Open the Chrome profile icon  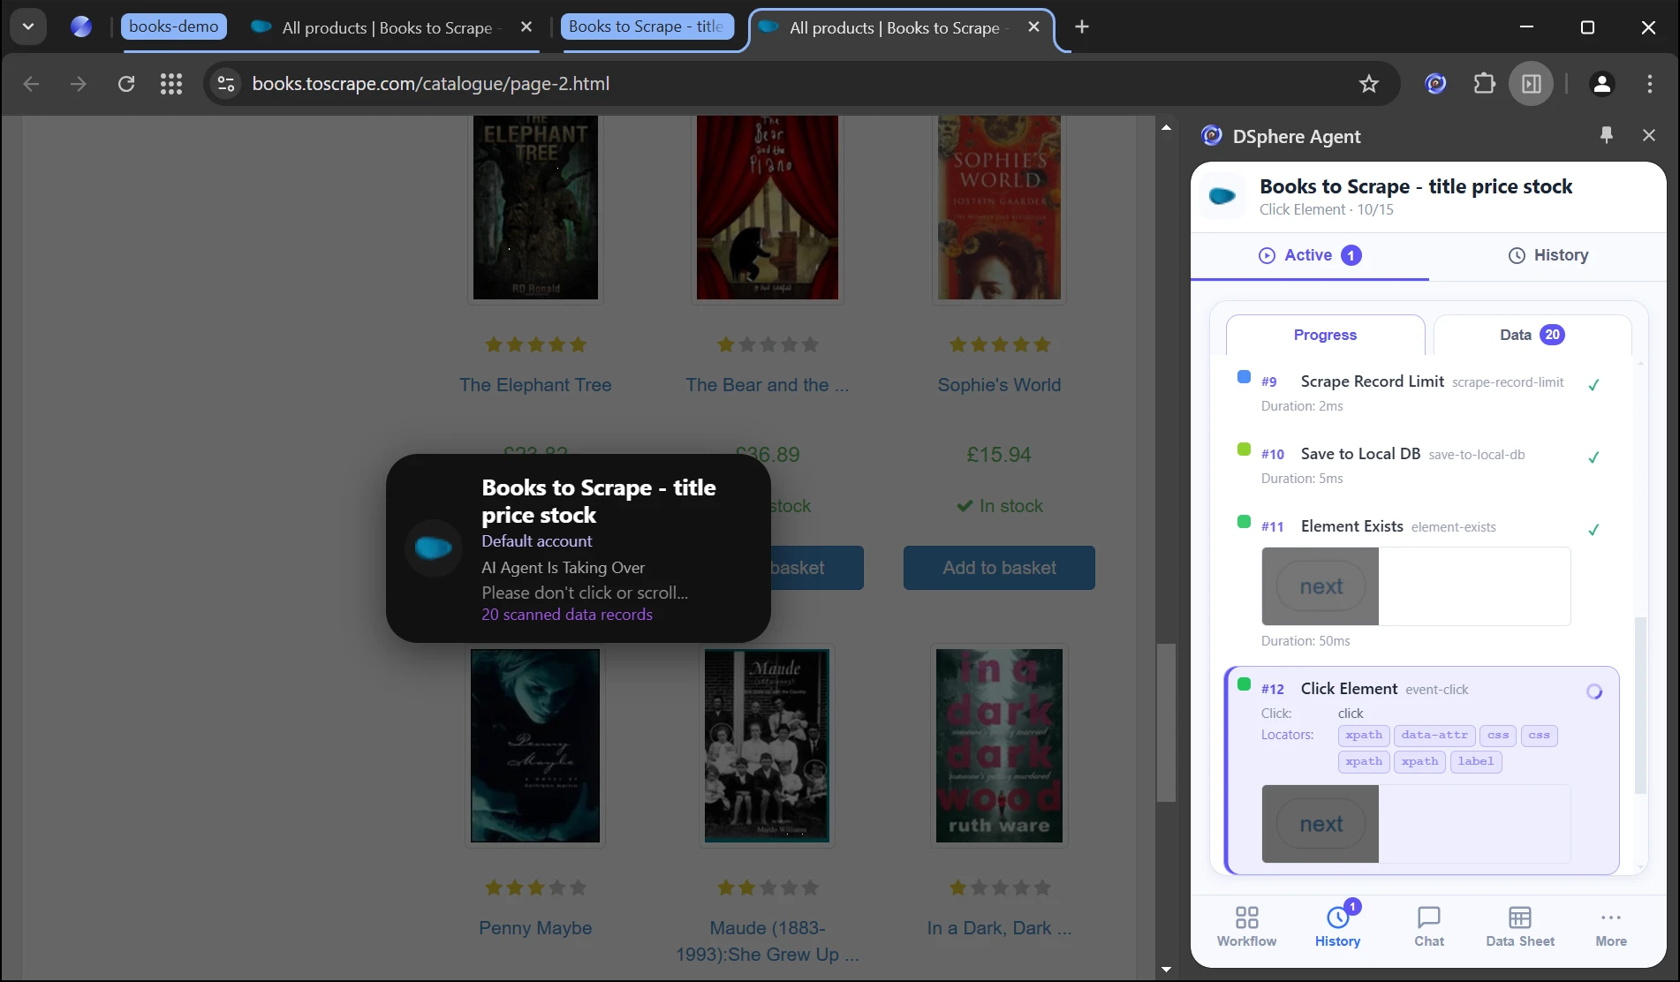tap(1602, 84)
